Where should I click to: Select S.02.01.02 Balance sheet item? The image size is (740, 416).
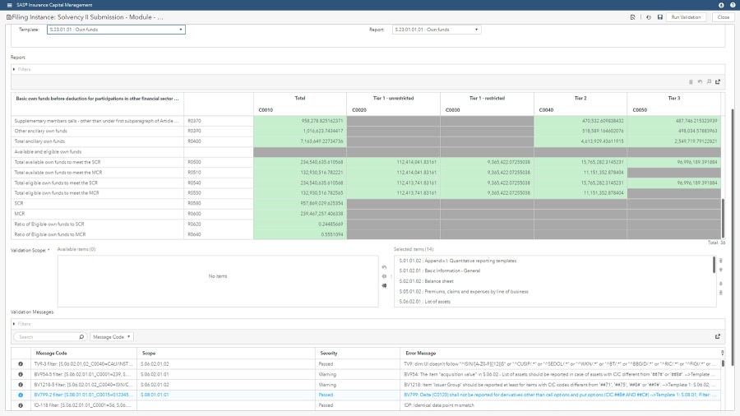tap(554, 281)
